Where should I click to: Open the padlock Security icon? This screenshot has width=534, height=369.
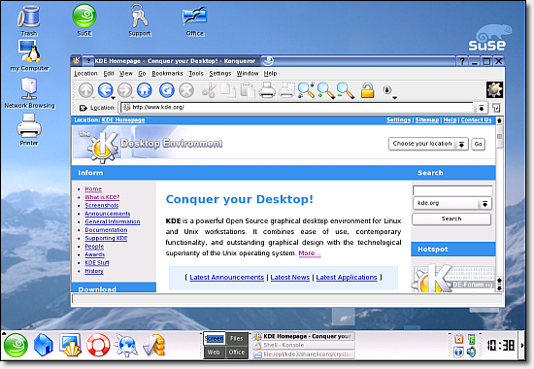[x=367, y=90]
